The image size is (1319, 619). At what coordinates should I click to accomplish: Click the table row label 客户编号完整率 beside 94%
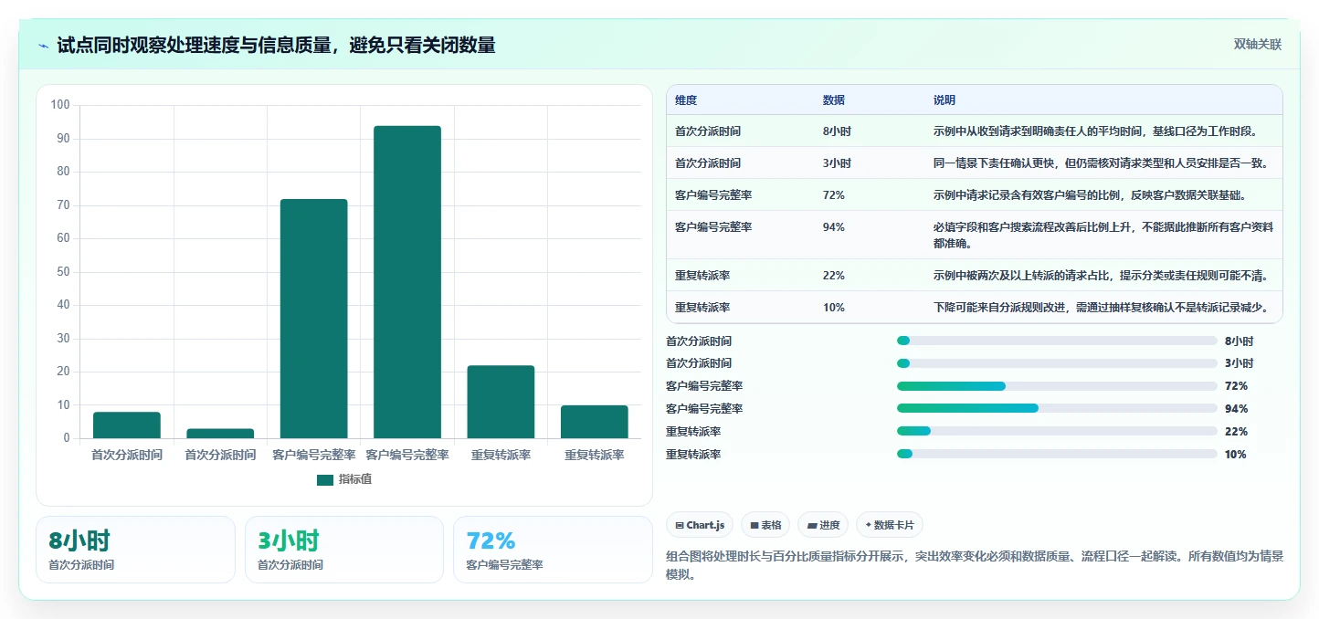pos(713,227)
